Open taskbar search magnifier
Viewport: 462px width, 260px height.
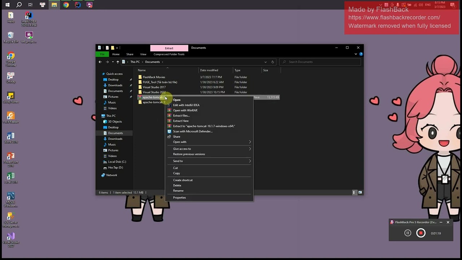pyautogui.click(x=19, y=5)
